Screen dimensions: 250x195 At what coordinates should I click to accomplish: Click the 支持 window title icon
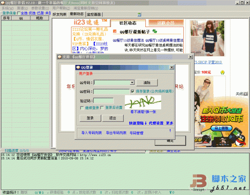click(60, 57)
